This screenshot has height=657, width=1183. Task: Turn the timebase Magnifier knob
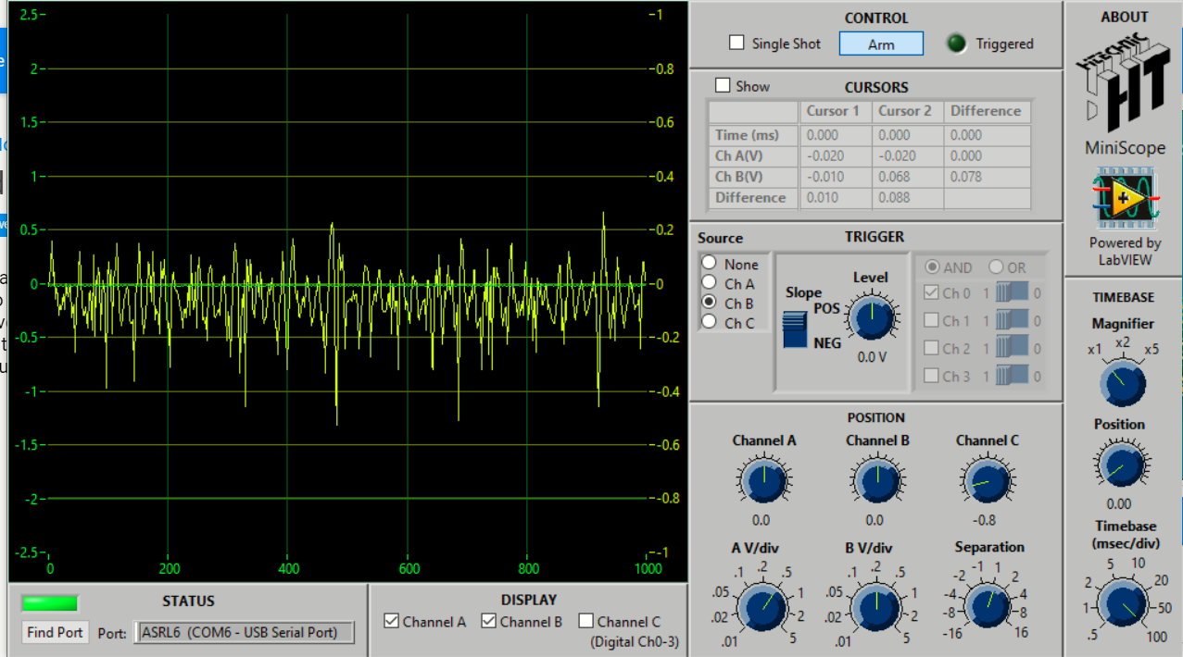1121,381
